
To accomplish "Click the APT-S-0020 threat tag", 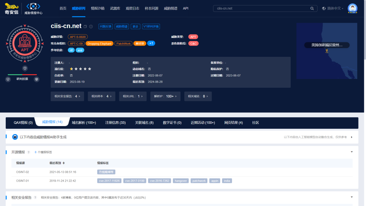I will coord(78,37).
